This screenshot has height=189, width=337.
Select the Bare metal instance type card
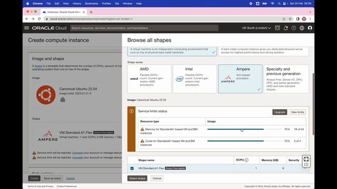pos(263,51)
